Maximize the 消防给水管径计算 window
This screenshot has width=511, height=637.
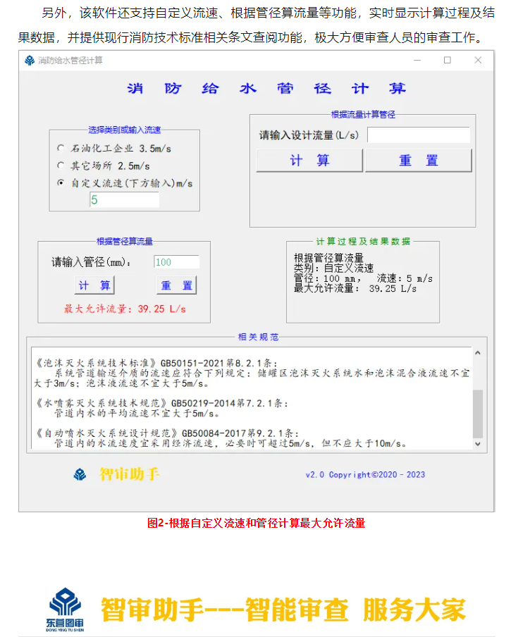[x=448, y=60]
